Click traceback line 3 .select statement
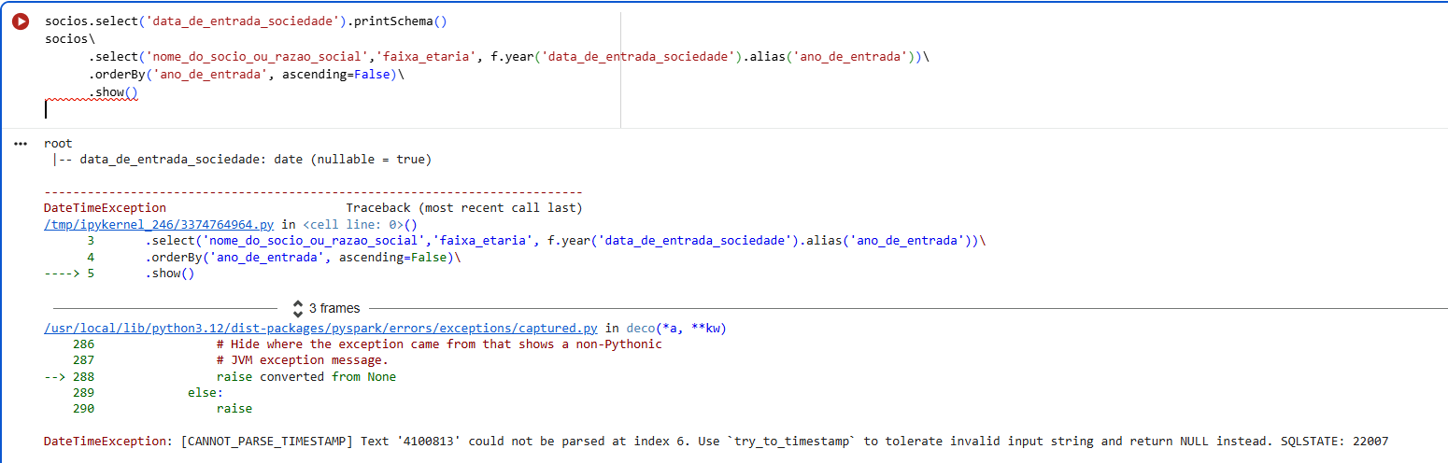Viewport: 1448px width, 463px height. click(535, 241)
